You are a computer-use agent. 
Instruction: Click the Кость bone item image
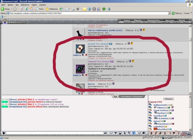[x=80, y=88]
